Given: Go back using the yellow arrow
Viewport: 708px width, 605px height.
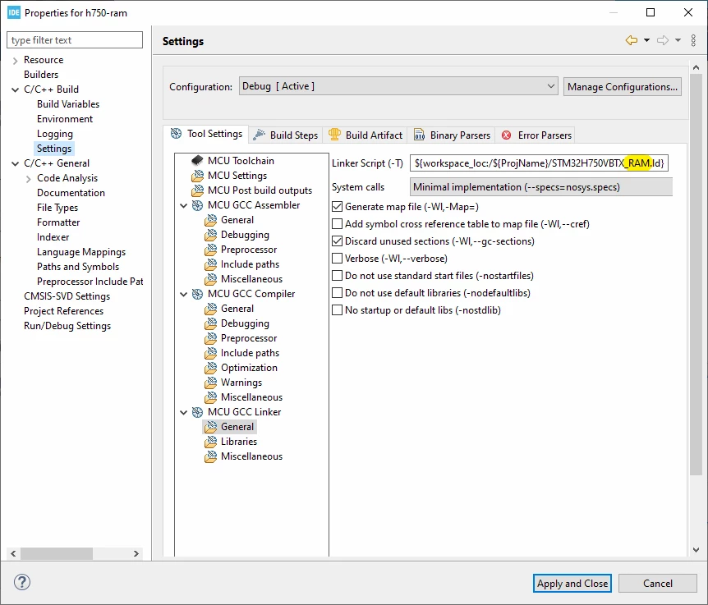Looking at the screenshot, I should (x=632, y=40).
